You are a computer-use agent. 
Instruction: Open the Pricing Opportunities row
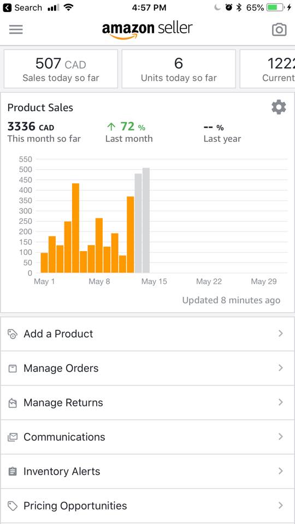click(147, 506)
